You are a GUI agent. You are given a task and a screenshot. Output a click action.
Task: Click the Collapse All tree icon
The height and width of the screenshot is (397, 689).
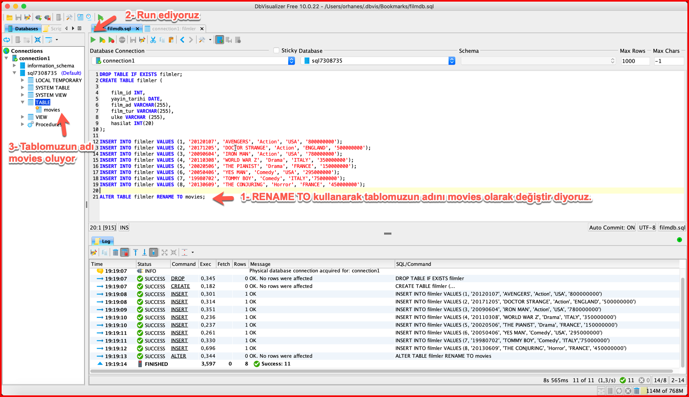tap(38, 40)
